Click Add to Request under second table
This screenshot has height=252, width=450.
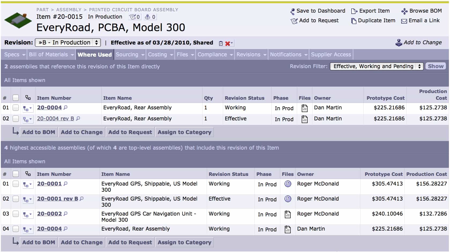(130, 242)
